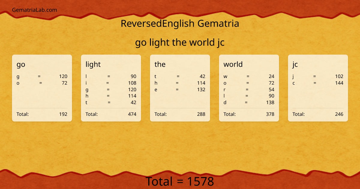Click the world card total 378
Screen dimensions: 360x189
pos(270,114)
